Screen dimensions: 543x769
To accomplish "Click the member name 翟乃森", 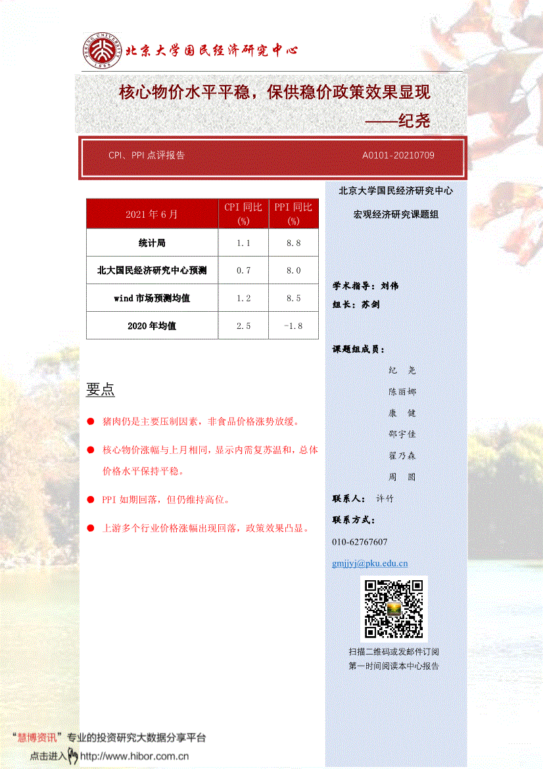I will 402,456.
